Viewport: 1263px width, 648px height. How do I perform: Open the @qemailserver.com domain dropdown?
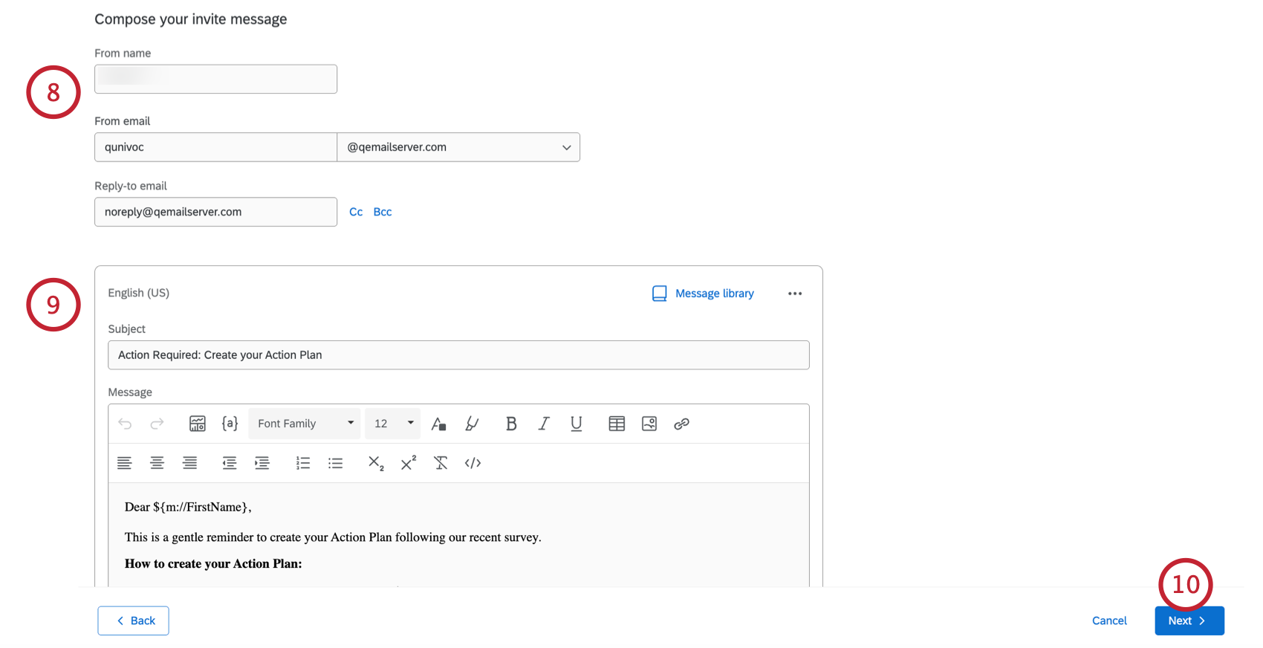pyautogui.click(x=458, y=147)
